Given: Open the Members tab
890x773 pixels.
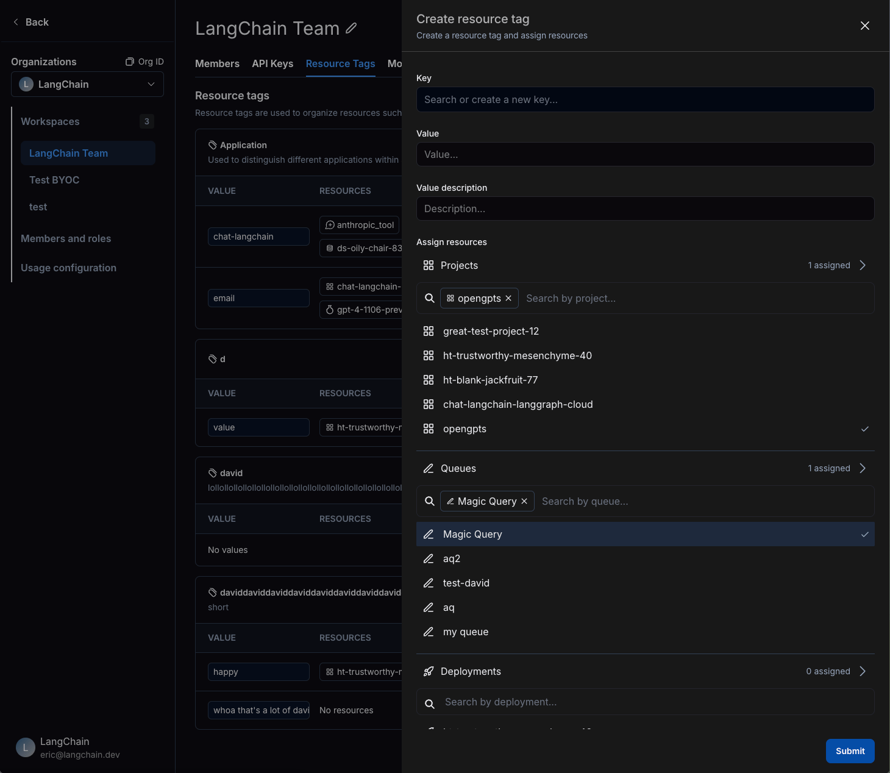Looking at the screenshot, I should click(x=217, y=63).
